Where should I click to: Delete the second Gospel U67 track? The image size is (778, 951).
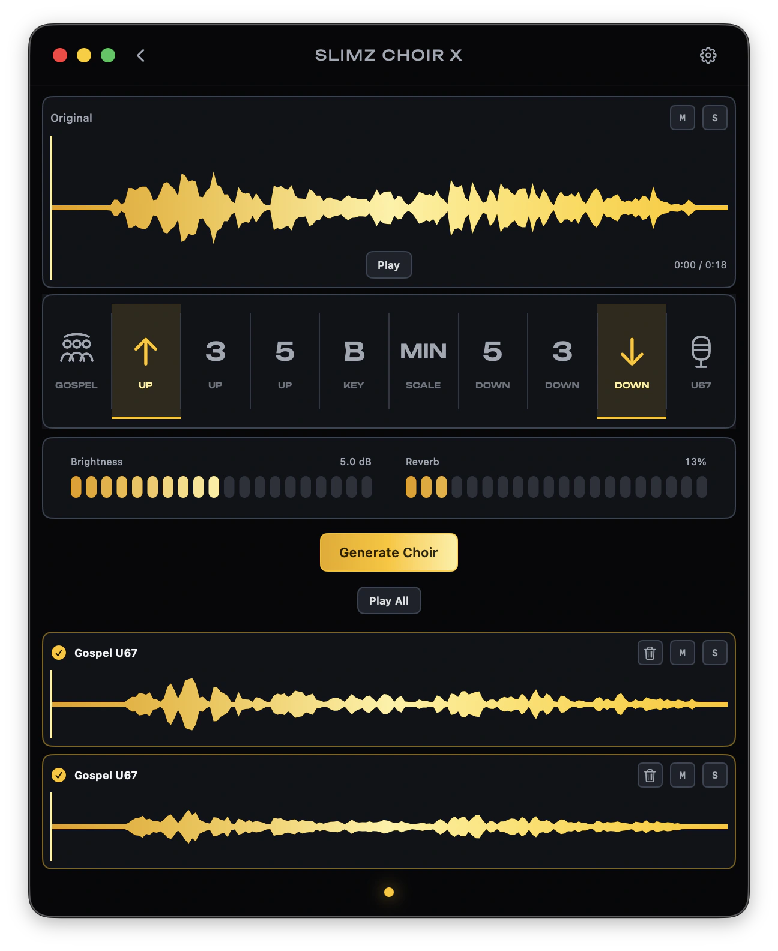coord(650,775)
